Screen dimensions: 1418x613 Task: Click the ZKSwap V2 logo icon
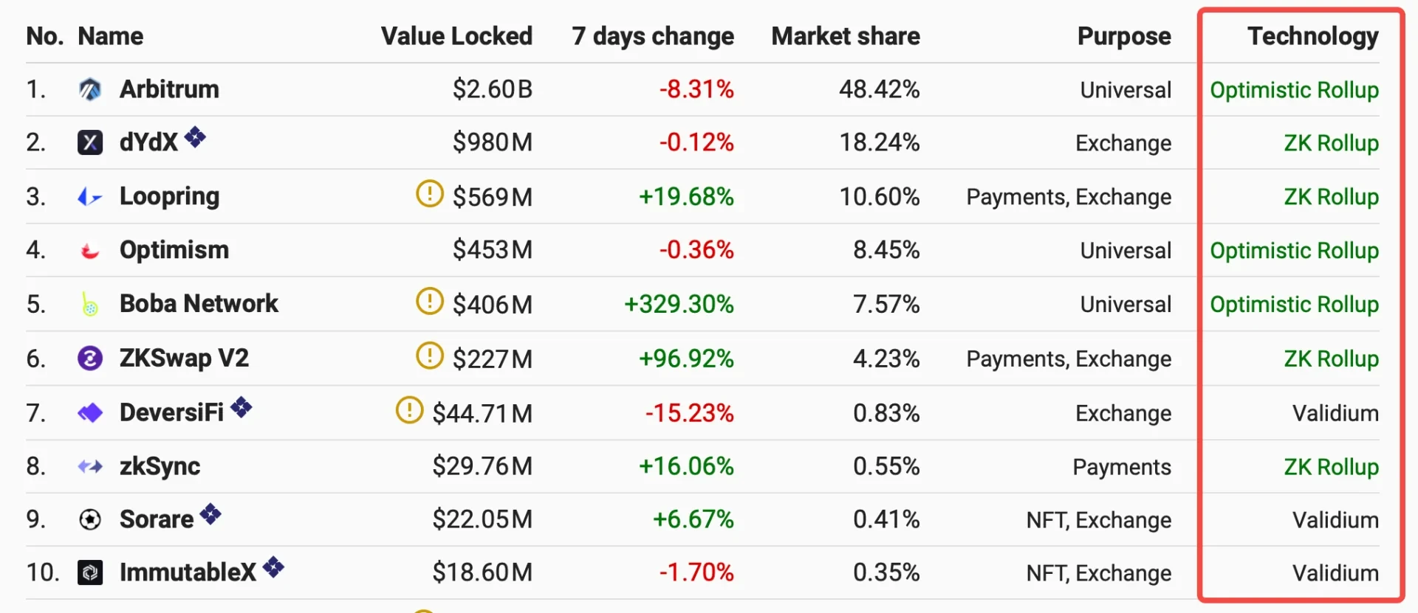90,359
